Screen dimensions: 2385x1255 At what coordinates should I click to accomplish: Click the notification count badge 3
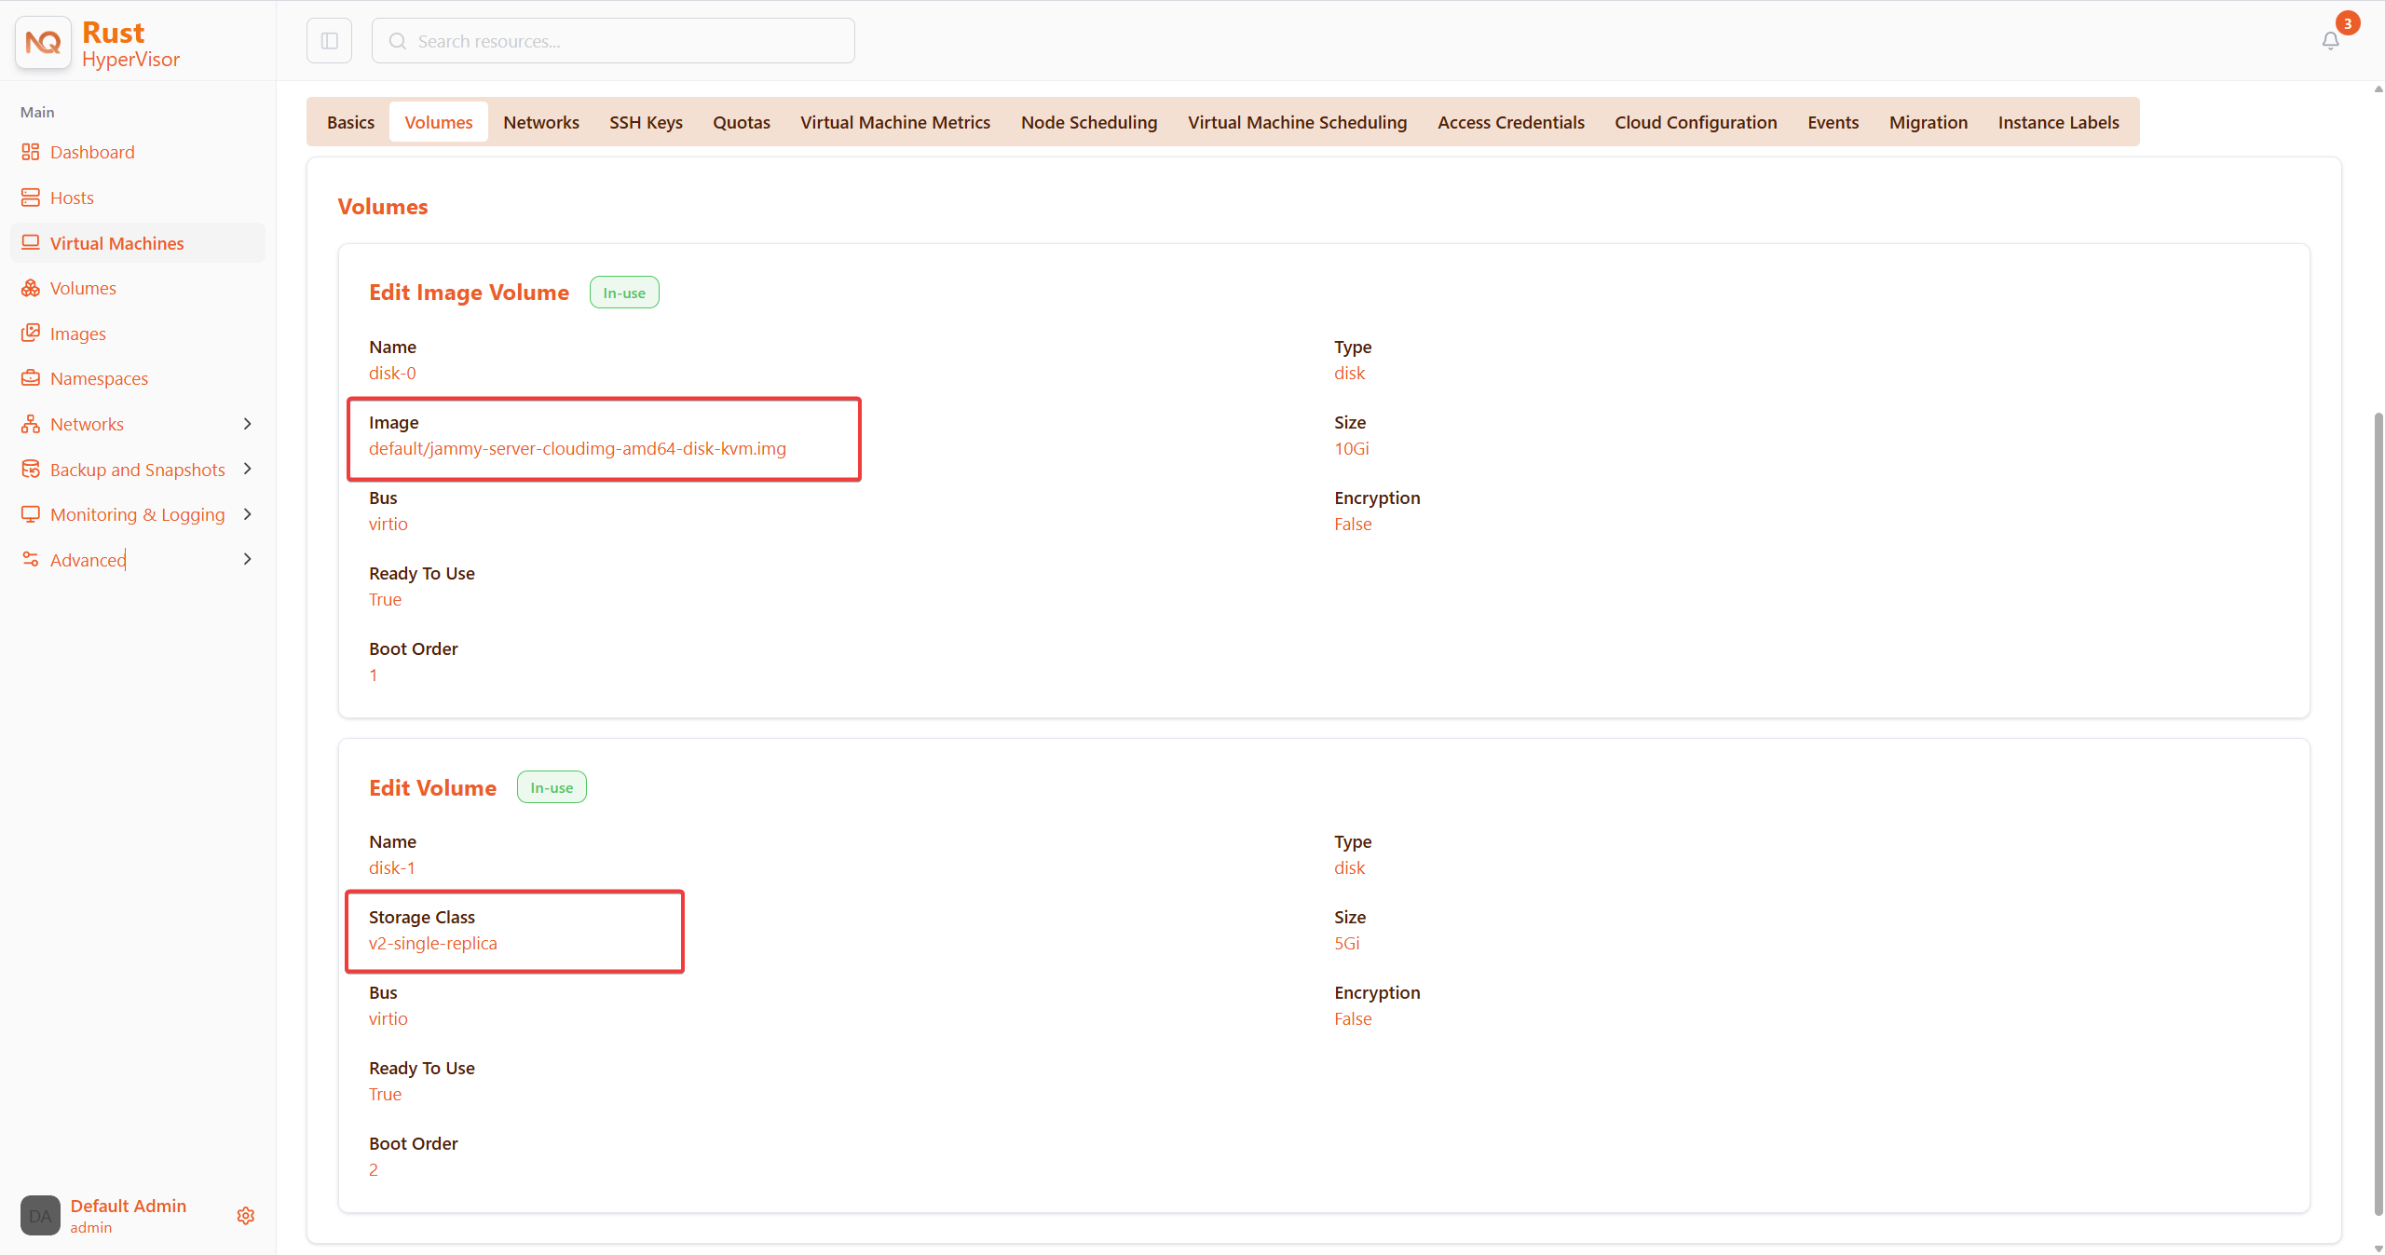pyautogui.click(x=2348, y=23)
